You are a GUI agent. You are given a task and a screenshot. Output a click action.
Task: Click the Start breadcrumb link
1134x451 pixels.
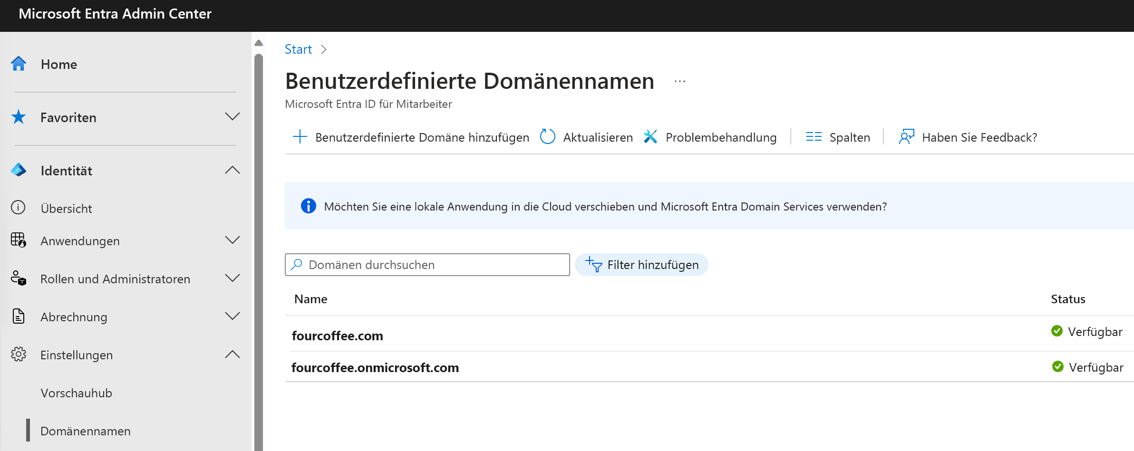point(298,49)
